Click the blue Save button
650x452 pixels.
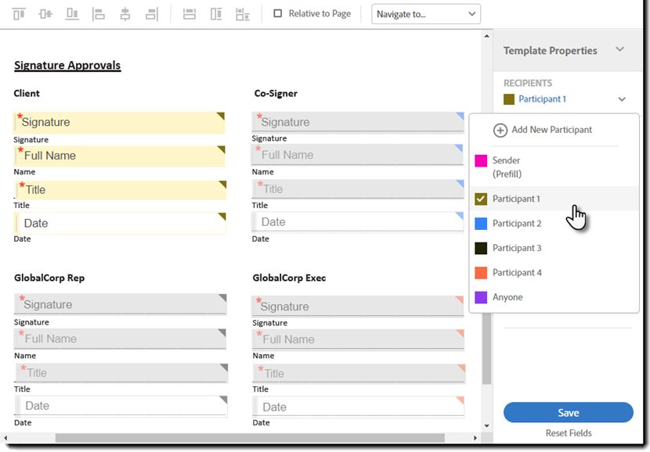(569, 413)
